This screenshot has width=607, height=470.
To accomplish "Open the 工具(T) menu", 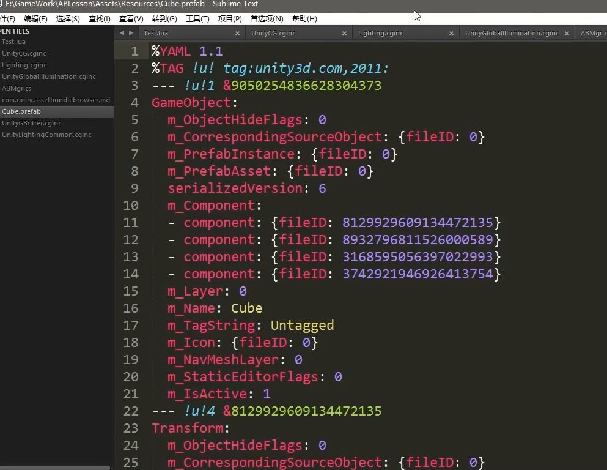I will [197, 18].
